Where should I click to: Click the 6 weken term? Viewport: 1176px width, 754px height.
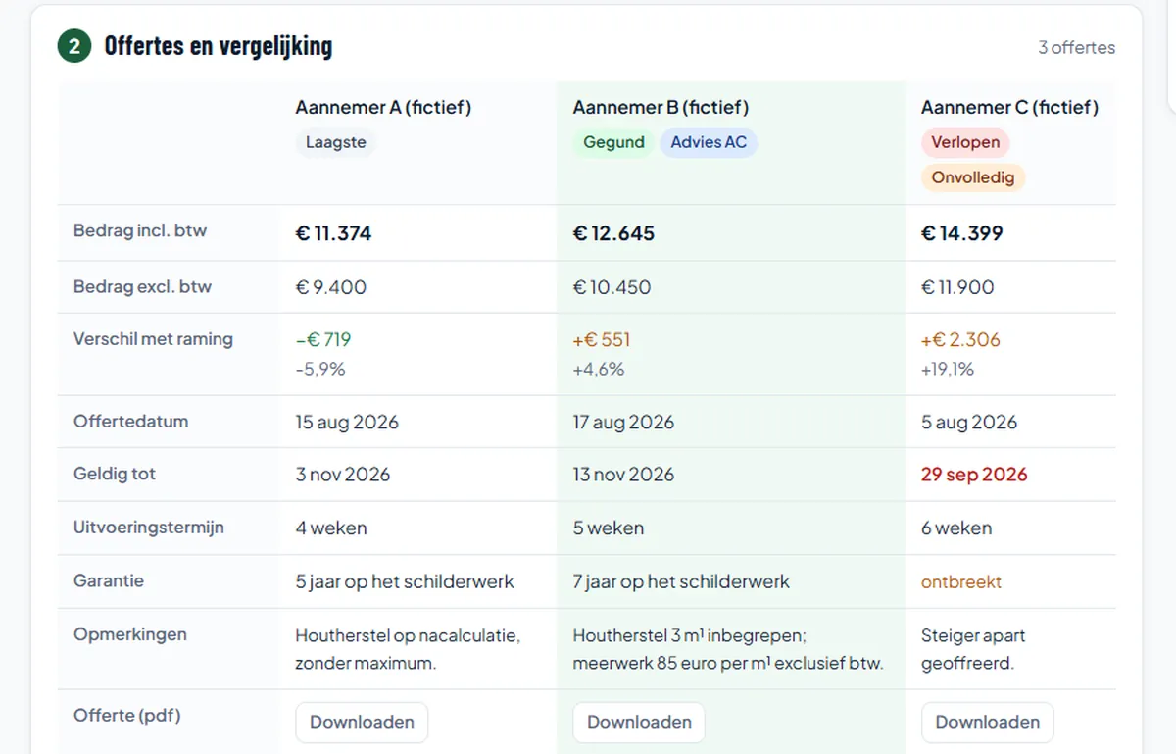pos(956,528)
